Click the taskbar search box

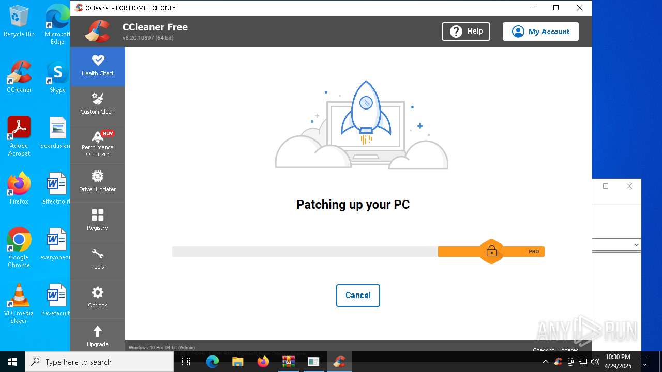coord(99,362)
